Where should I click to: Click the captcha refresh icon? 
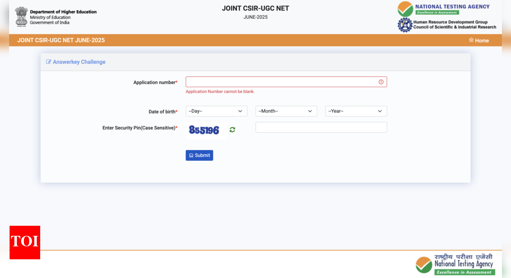pos(232,130)
